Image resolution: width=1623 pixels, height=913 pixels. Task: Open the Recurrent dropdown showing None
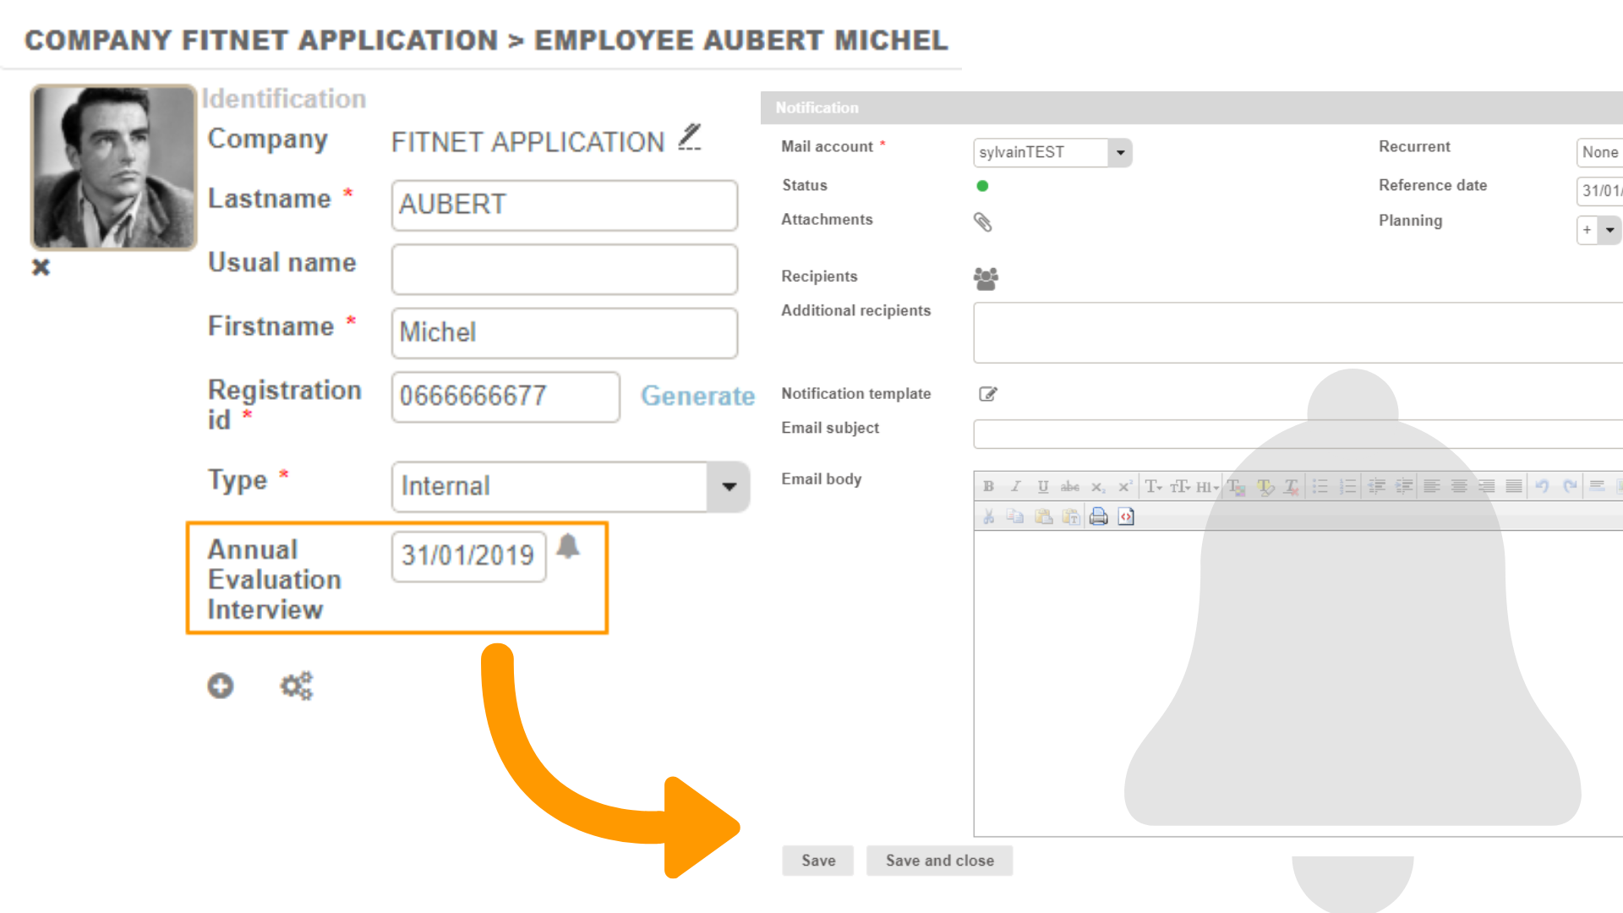(1599, 153)
